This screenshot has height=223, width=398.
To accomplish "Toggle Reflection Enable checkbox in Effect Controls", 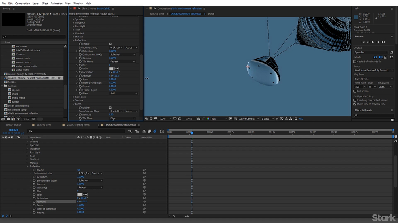I will click(110, 44).
